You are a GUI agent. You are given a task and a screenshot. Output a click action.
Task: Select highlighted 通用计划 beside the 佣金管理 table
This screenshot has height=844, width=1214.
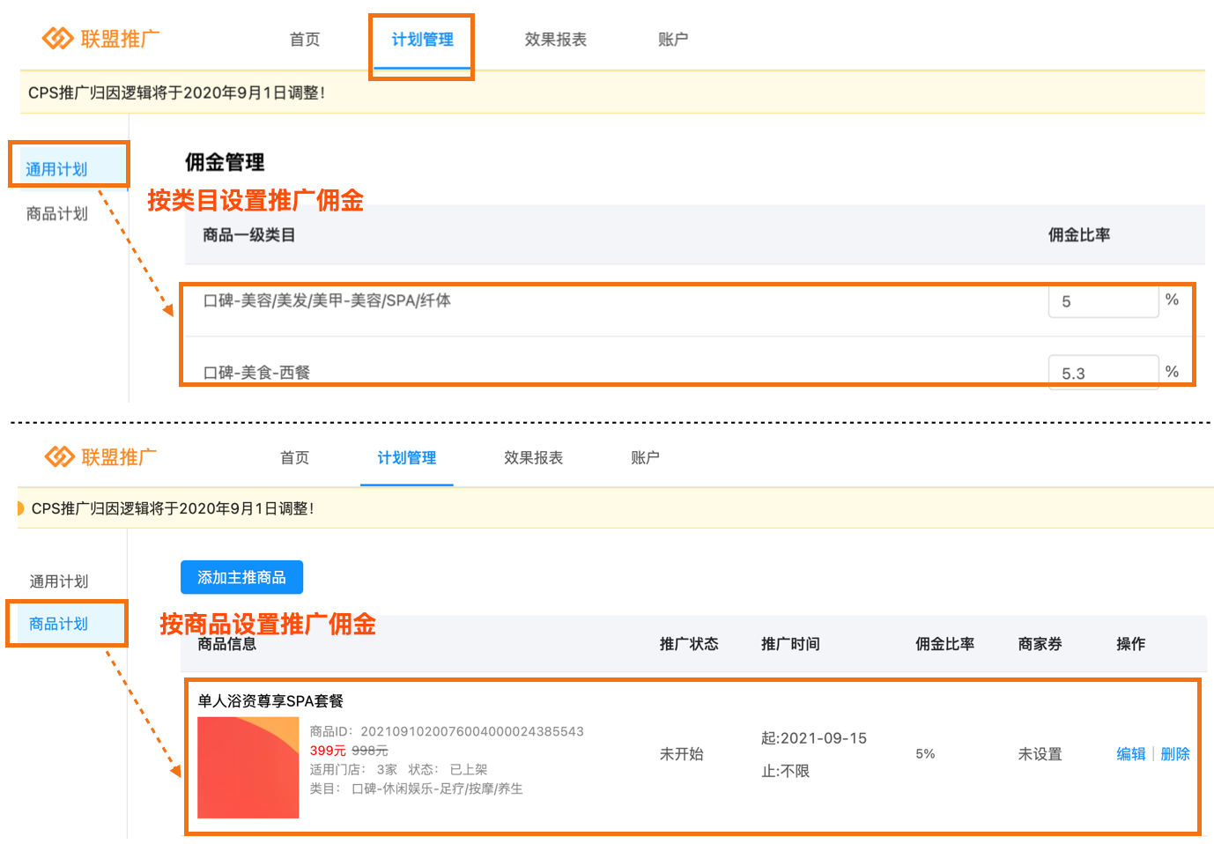[56, 169]
